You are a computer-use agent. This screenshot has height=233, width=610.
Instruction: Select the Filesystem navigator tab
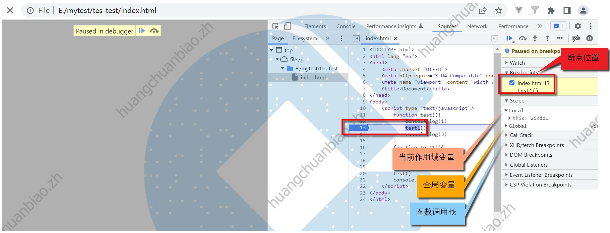[x=305, y=38]
